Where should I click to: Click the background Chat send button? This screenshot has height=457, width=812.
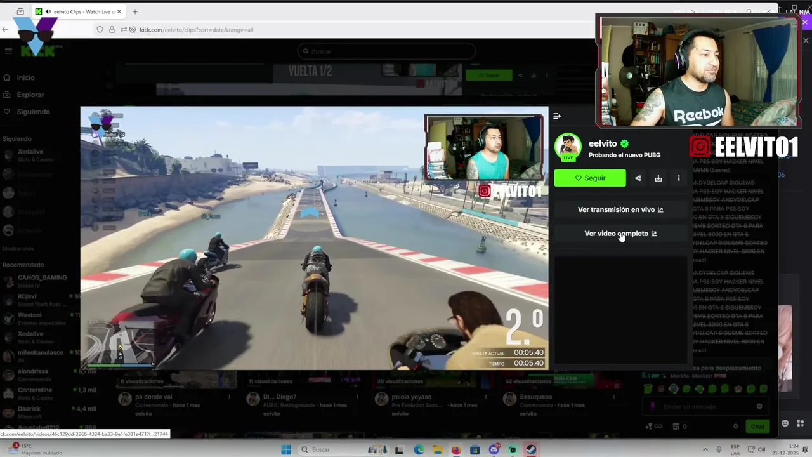758,427
